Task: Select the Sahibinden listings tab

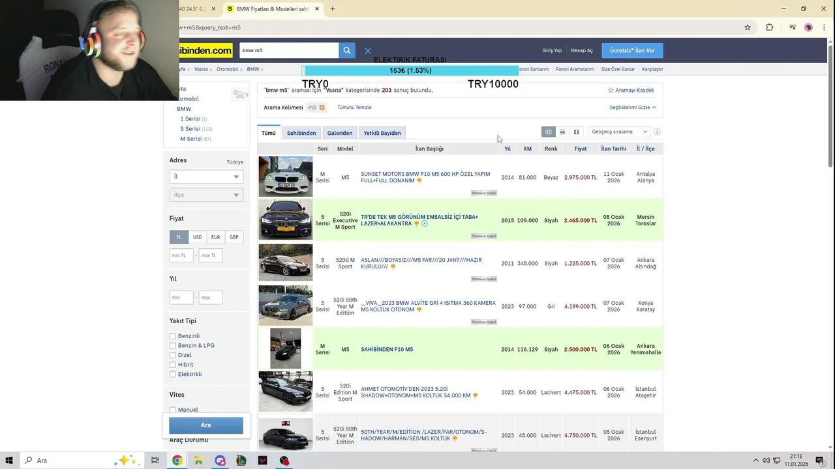Action: pyautogui.click(x=301, y=133)
